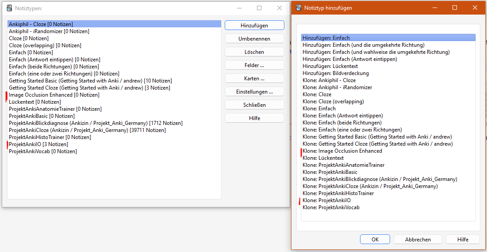Screen dimensions: 487x252
Task: Choose 'Klone: Einfach (beide Richtungen)'
Action: pyautogui.click(x=388, y=123)
